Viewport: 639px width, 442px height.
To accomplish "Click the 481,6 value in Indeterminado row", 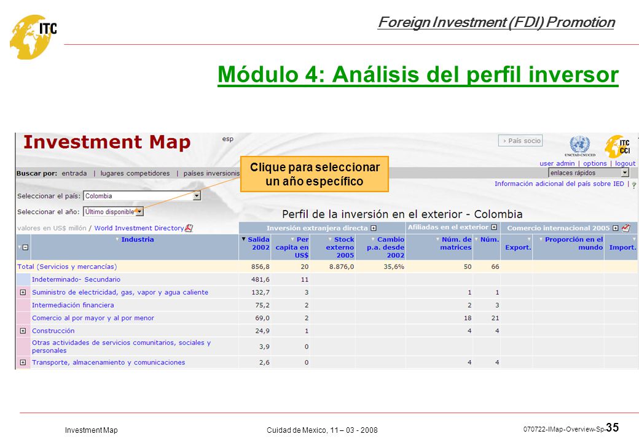I will (x=261, y=279).
